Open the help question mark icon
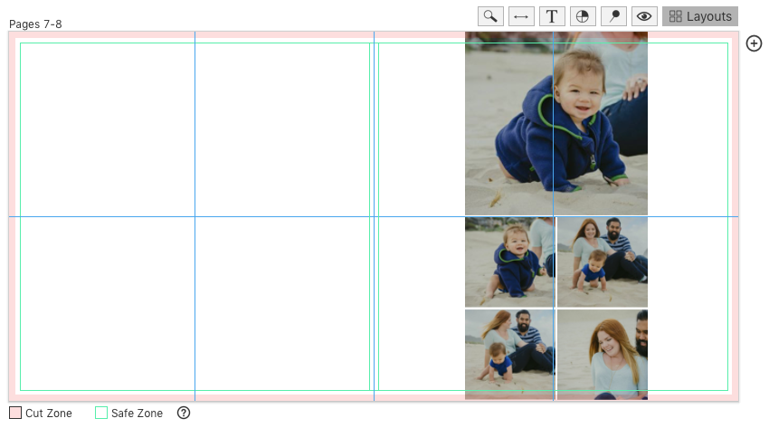The width and height of the screenshot is (769, 428). click(184, 413)
